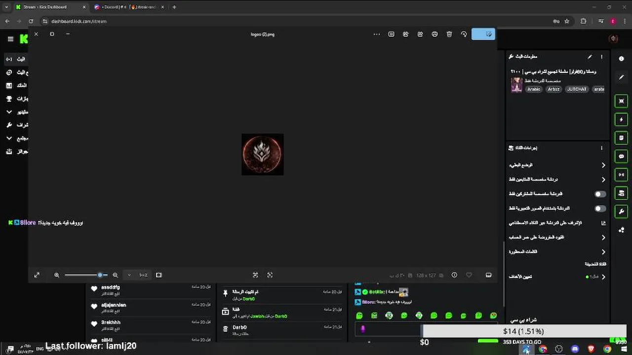This screenshot has width=632, height=355.
Task: Edit stream info with the pencil icon
Action: (589, 57)
